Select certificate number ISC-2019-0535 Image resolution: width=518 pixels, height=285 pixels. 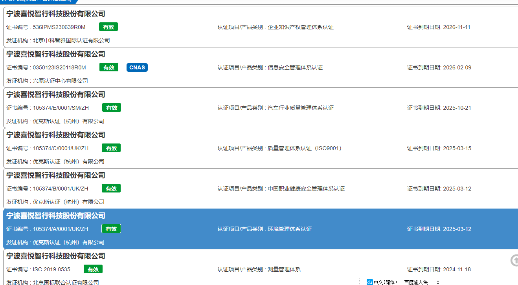[51, 269]
